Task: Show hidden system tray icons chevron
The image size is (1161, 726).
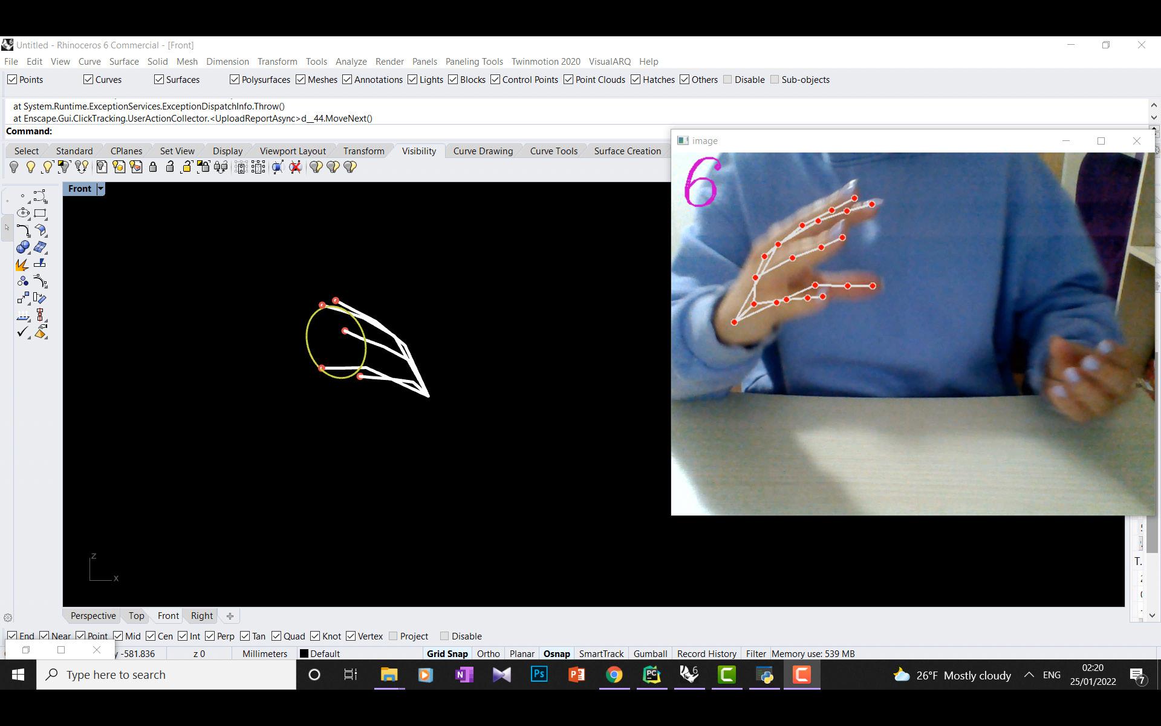Action: coord(1029,675)
